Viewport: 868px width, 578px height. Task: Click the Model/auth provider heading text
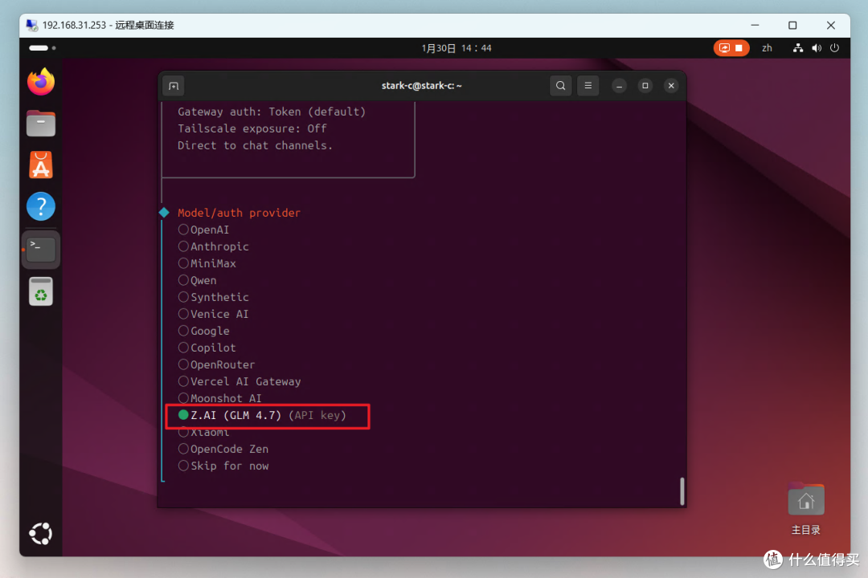point(240,213)
